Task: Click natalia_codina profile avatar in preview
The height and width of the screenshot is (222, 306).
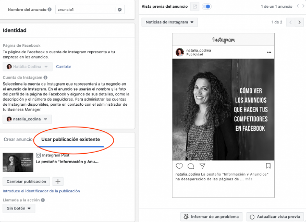Action: [180, 52]
